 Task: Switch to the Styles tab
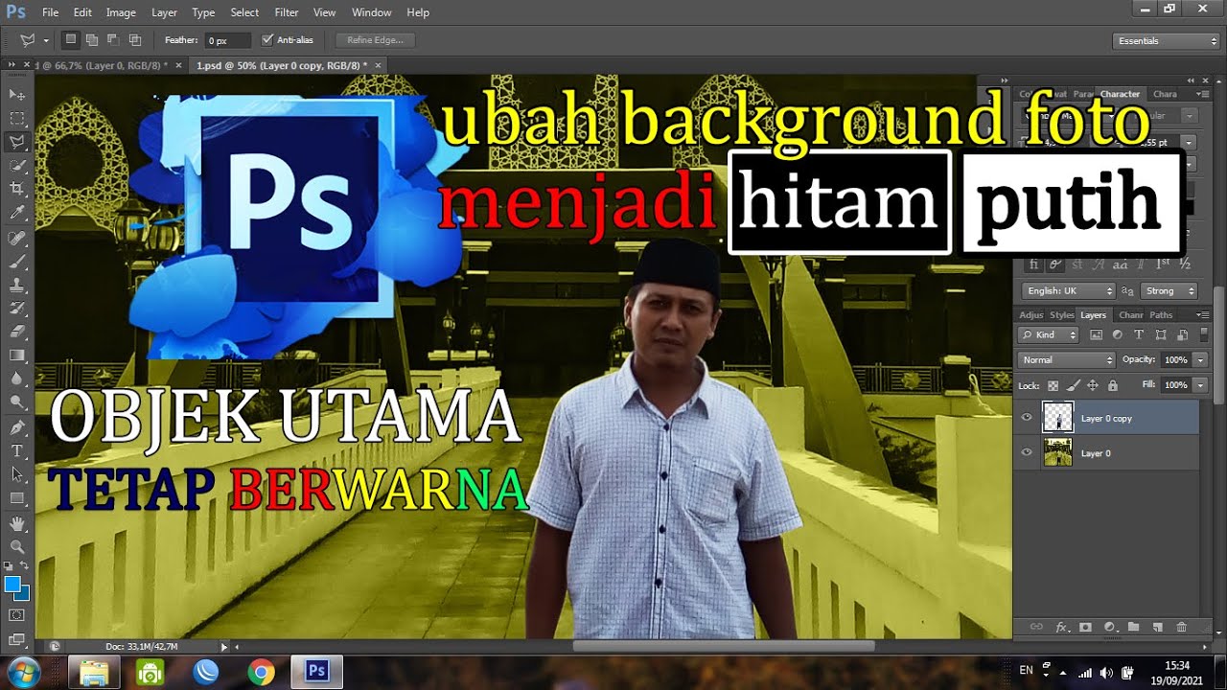coord(1061,315)
